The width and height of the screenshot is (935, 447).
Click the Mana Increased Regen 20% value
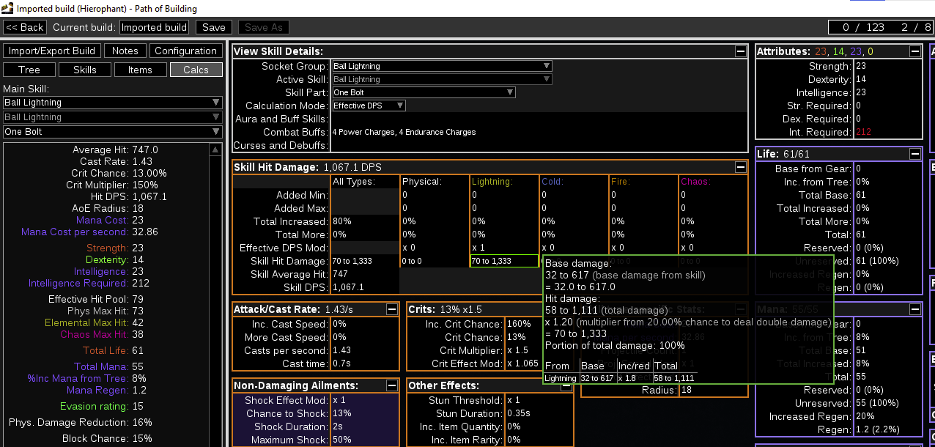coord(865,416)
